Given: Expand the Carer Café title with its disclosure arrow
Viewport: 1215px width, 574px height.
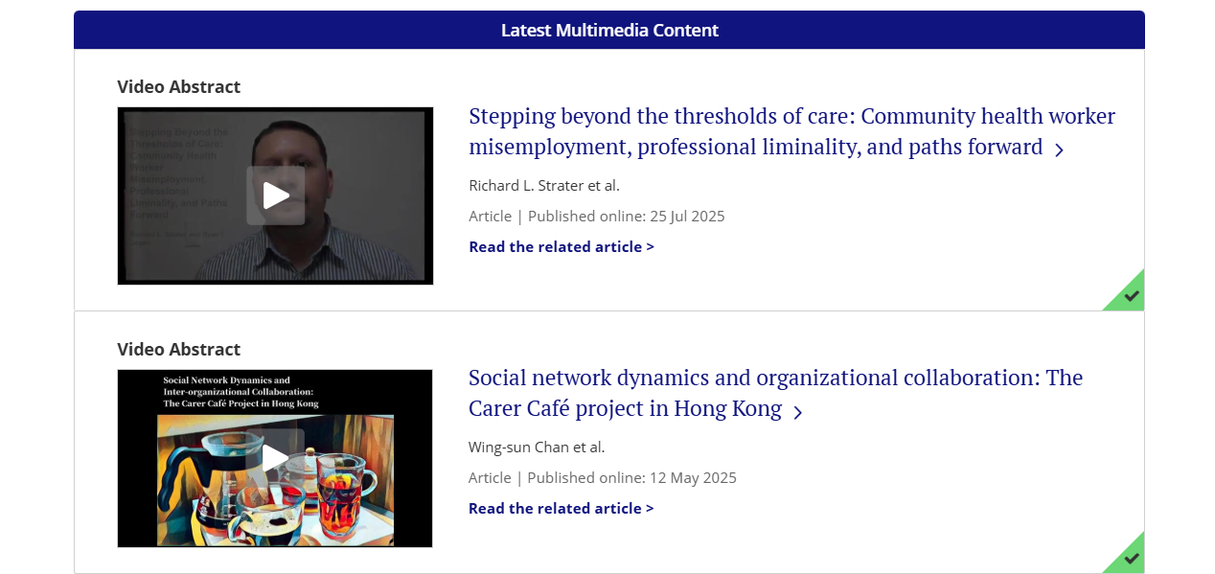Looking at the screenshot, I should 798,410.
